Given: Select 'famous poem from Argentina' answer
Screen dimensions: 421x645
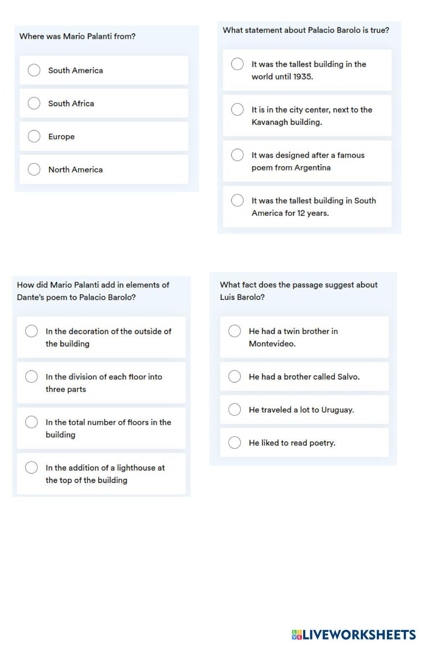Looking at the screenshot, I should (x=237, y=155).
